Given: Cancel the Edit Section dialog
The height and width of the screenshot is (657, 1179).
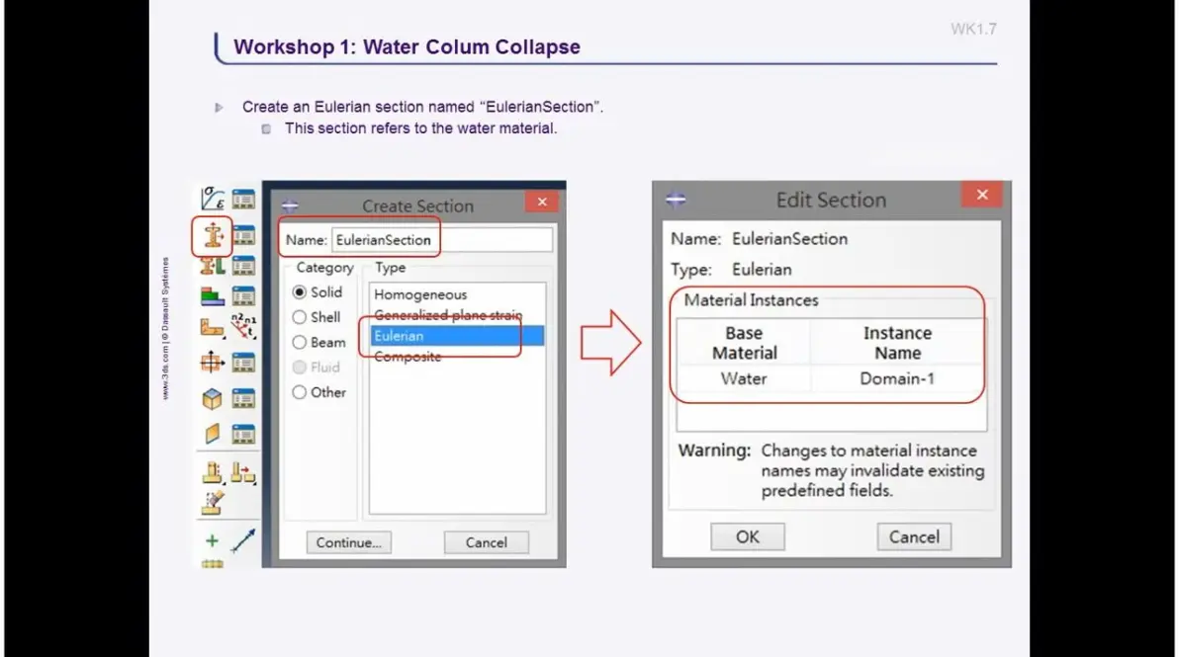Looking at the screenshot, I should 914,536.
